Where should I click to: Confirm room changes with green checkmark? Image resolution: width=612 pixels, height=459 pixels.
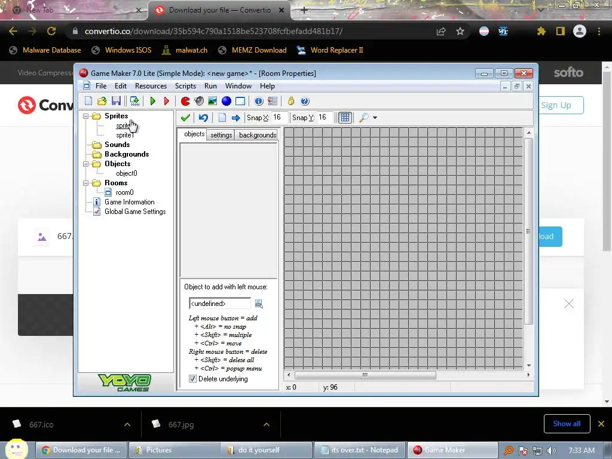pyautogui.click(x=185, y=118)
